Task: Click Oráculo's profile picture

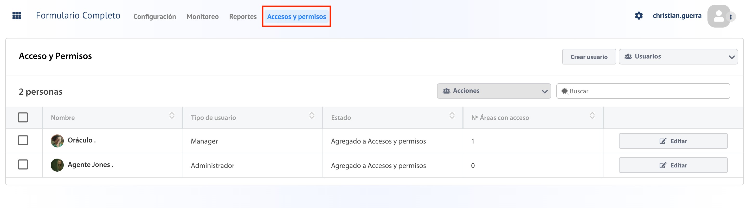Action: coord(57,141)
